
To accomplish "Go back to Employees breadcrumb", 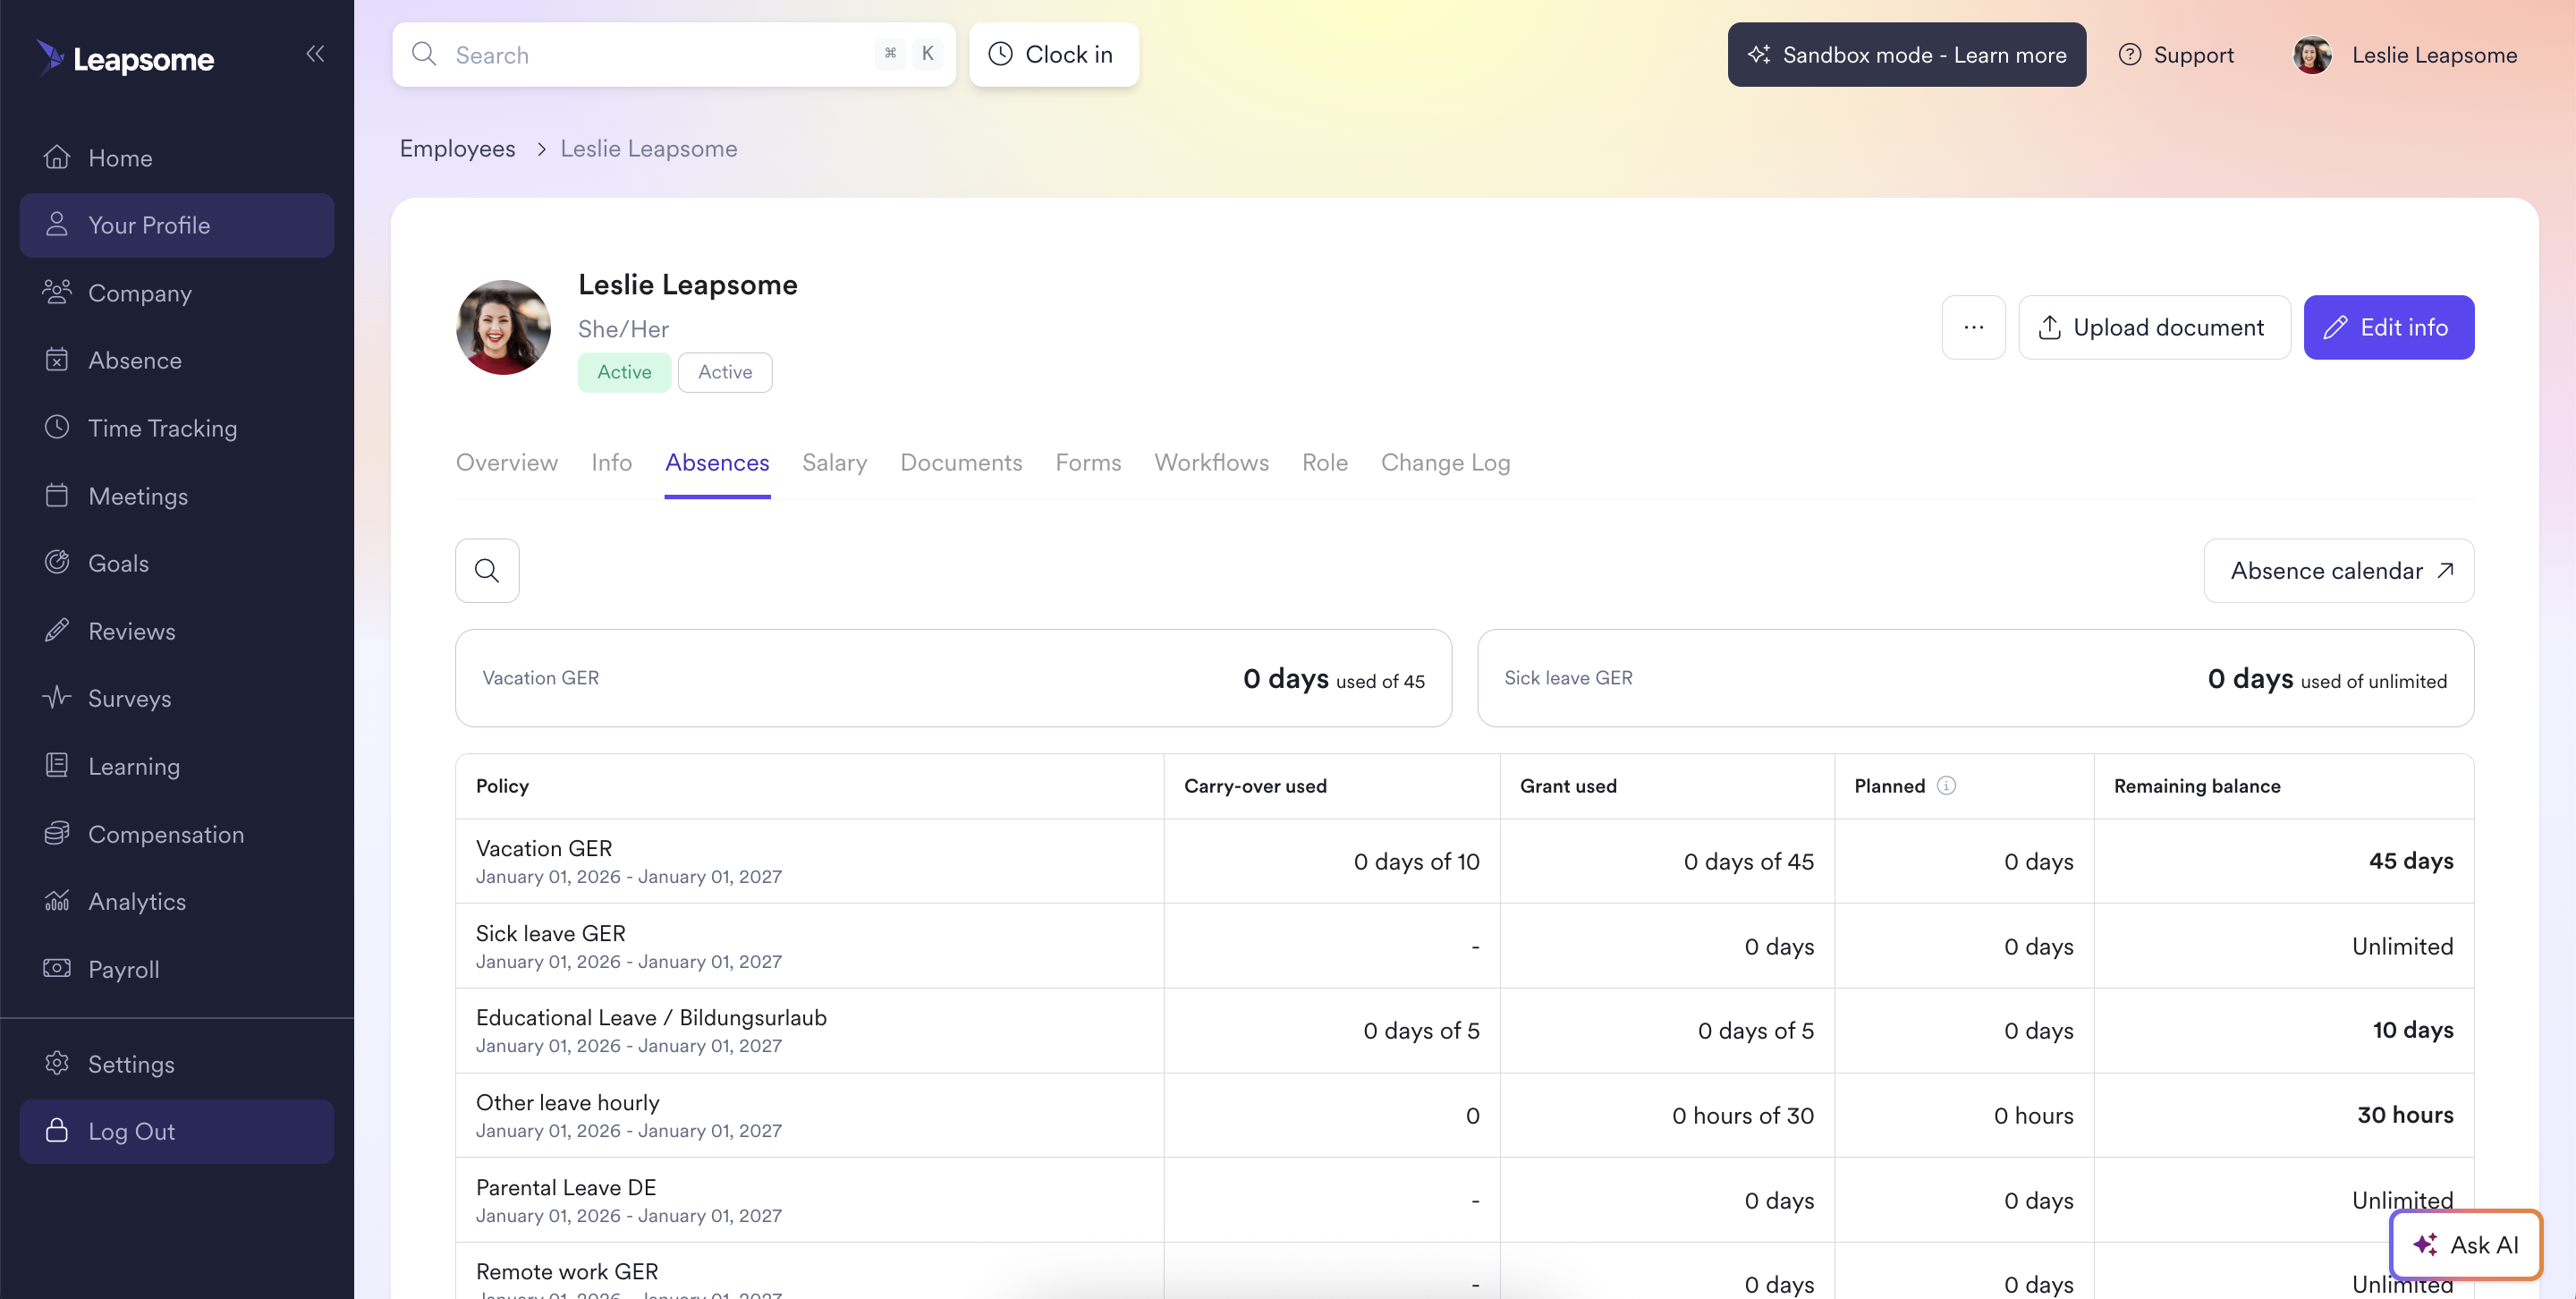I will tap(457, 149).
